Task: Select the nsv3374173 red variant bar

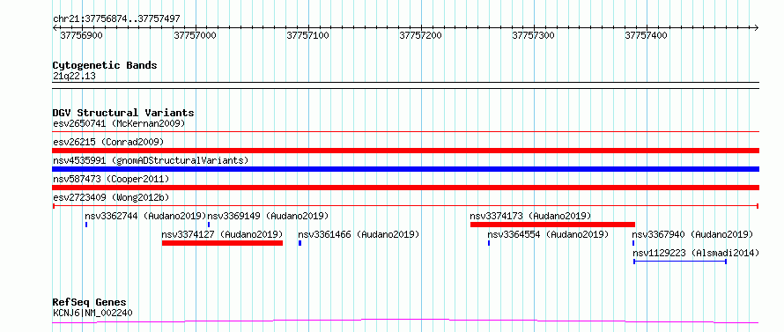Action: pyautogui.click(x=552, y=225)
